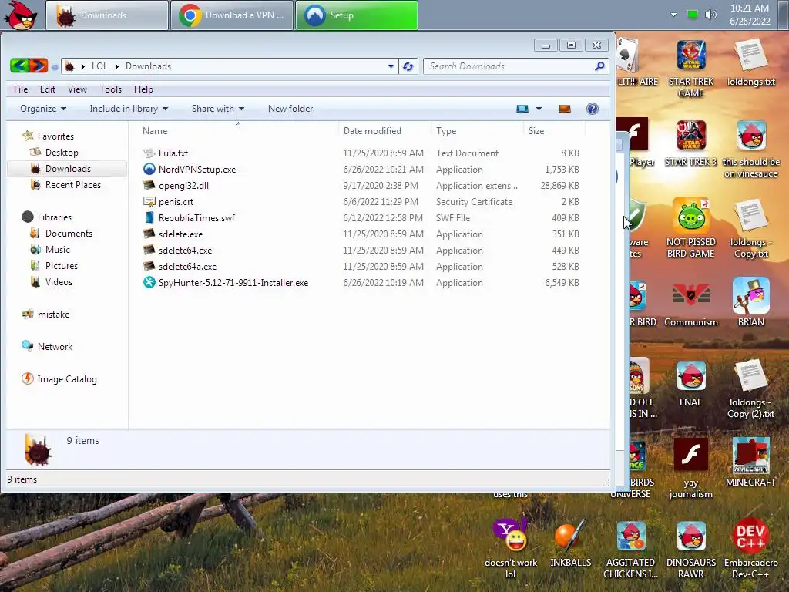The image size is (789, 592).
Task: Select the opengl32.dll file name
Action: pyautogui.click(x=183, y=186)
